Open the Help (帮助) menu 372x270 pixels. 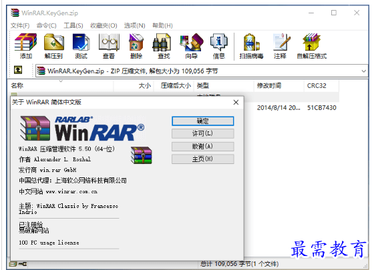162,25
